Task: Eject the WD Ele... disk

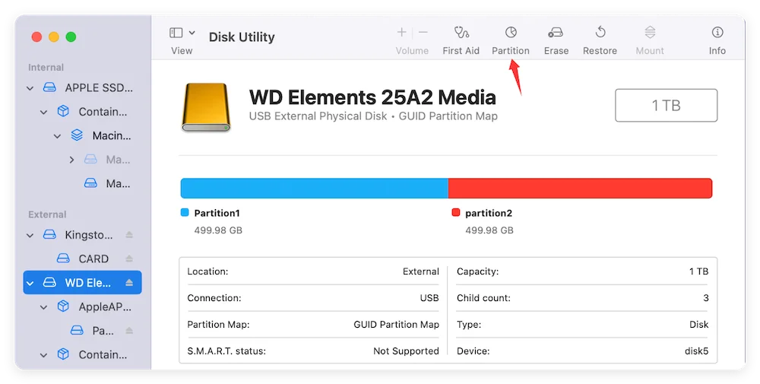Action: (129, 283)
